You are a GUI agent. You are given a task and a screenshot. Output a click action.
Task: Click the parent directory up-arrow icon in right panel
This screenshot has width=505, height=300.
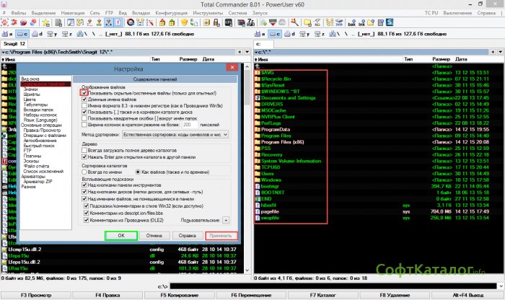258,66
